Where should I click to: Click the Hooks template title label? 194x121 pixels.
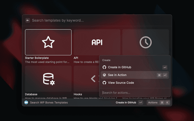78,94
